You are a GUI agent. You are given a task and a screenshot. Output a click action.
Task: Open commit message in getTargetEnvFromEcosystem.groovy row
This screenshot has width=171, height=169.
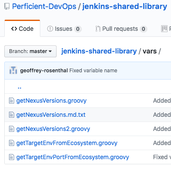162,143
